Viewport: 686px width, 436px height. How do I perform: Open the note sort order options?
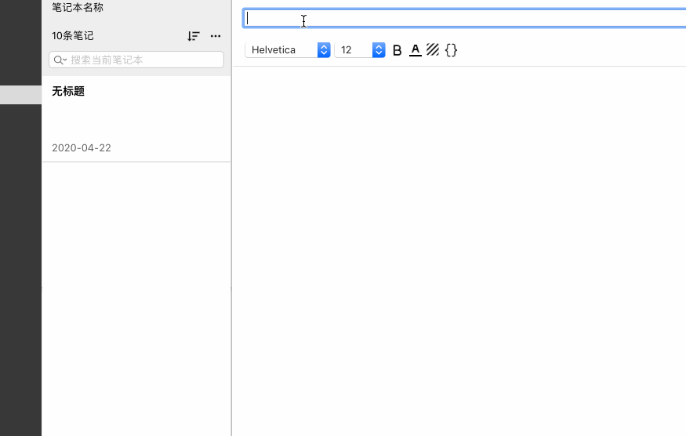pyautogui.click(x=194, y=36)
